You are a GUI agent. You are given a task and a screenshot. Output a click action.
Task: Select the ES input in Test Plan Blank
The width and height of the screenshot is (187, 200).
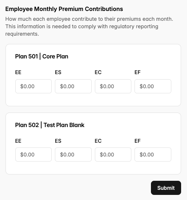pyautogui.click(x=73, y=155)
